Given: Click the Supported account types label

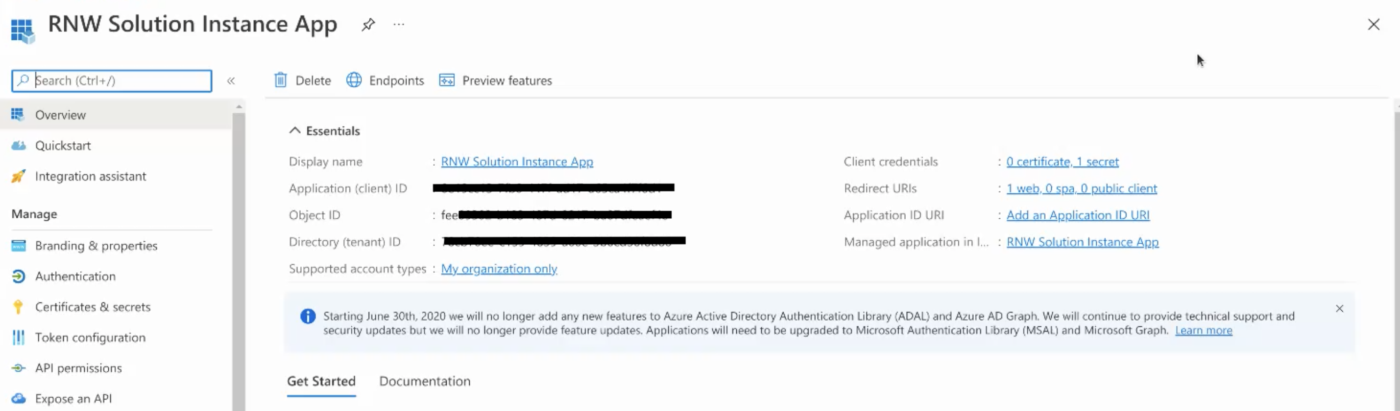Looking at the screenshot, I should [357, 269].
